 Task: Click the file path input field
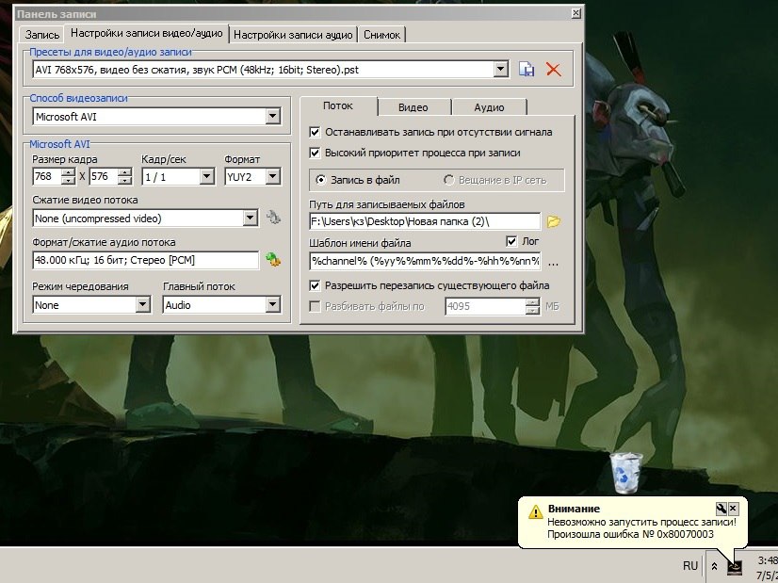424,221
